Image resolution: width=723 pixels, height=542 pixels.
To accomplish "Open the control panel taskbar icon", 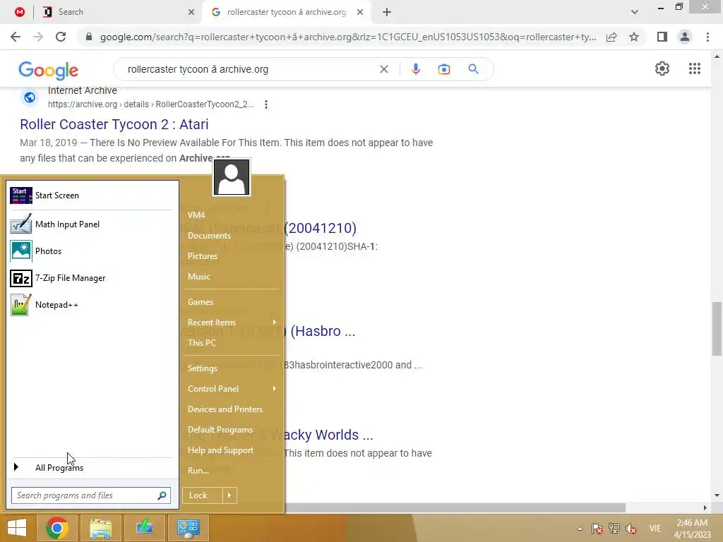I will [188, 528].
